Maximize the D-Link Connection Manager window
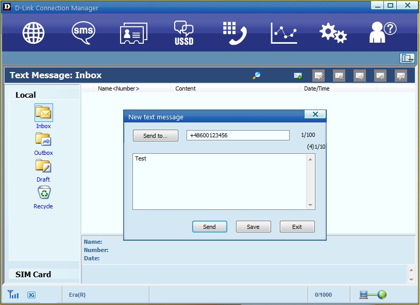Image resolution: width=420 pixels, height=305 pixels. [390, 5]
